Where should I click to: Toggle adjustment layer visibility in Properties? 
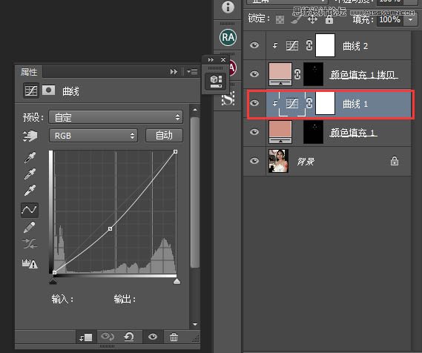tap(153, 337)
